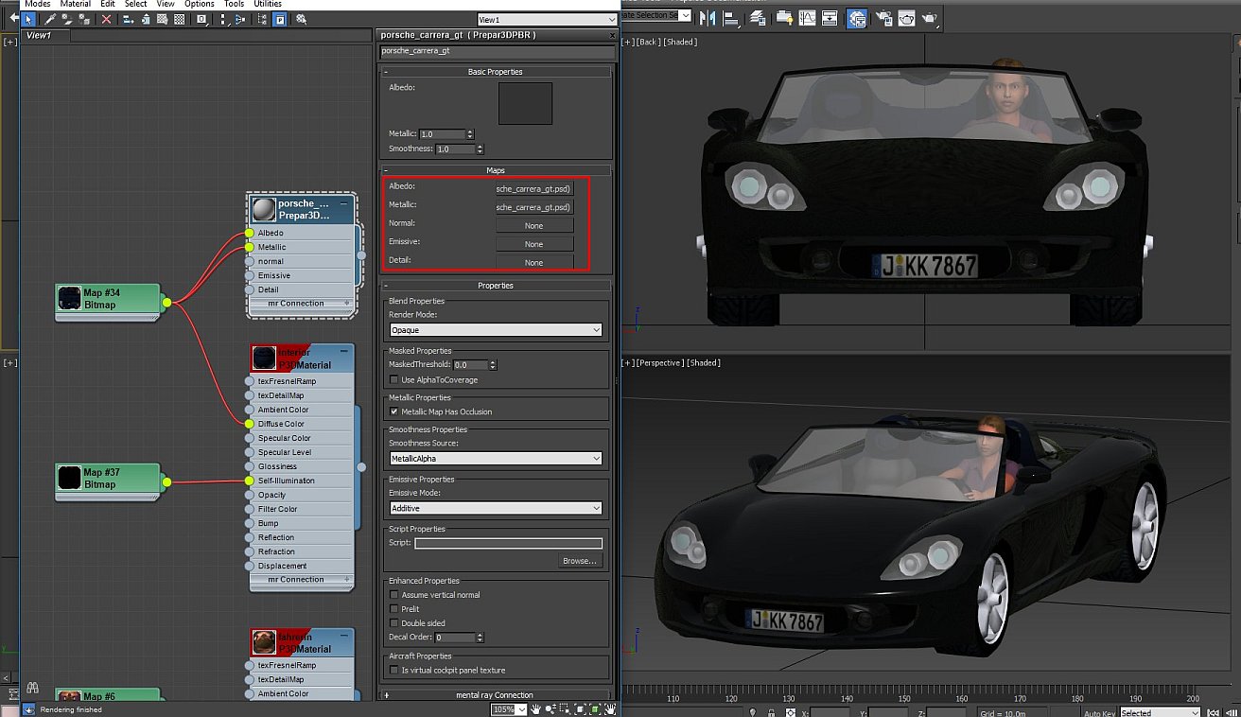Open Emissive Mode Additive dropdown
The image size is (1241, 717).
(x=496, y=508)
